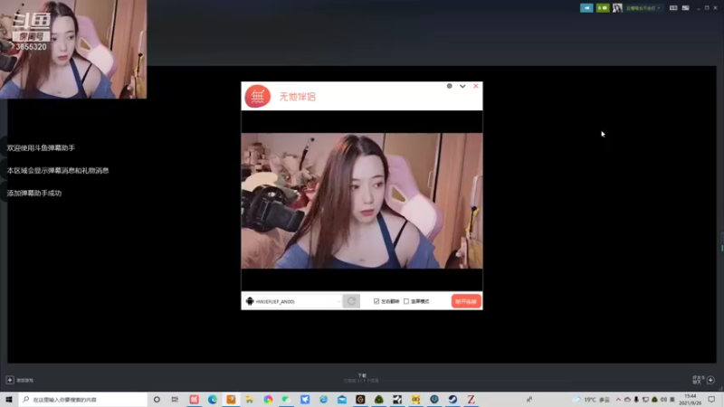Select the text 添加弹幕助手成功
Image resolution: width=724 pixels, height=407 pixels.
click(34, 194)
